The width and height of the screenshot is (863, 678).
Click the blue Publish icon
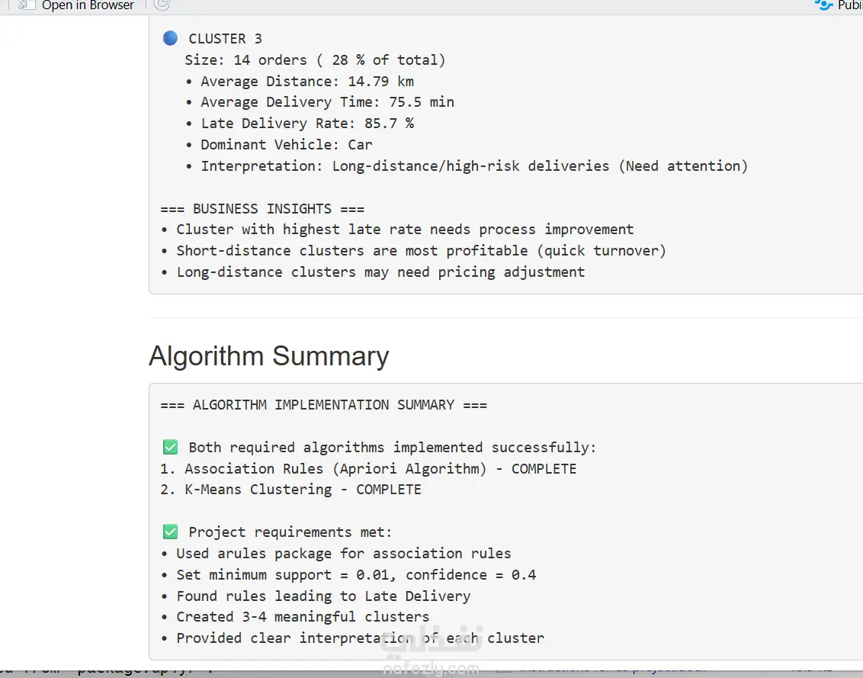click(x=823, y=5)
